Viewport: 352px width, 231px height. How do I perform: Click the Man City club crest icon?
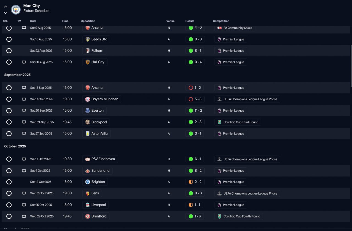tap(16, 10)
